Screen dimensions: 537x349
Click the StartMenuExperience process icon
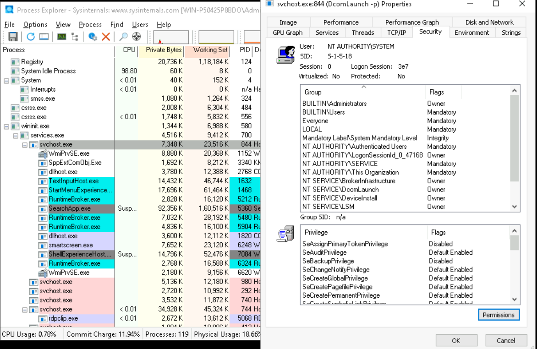[43, 191]
